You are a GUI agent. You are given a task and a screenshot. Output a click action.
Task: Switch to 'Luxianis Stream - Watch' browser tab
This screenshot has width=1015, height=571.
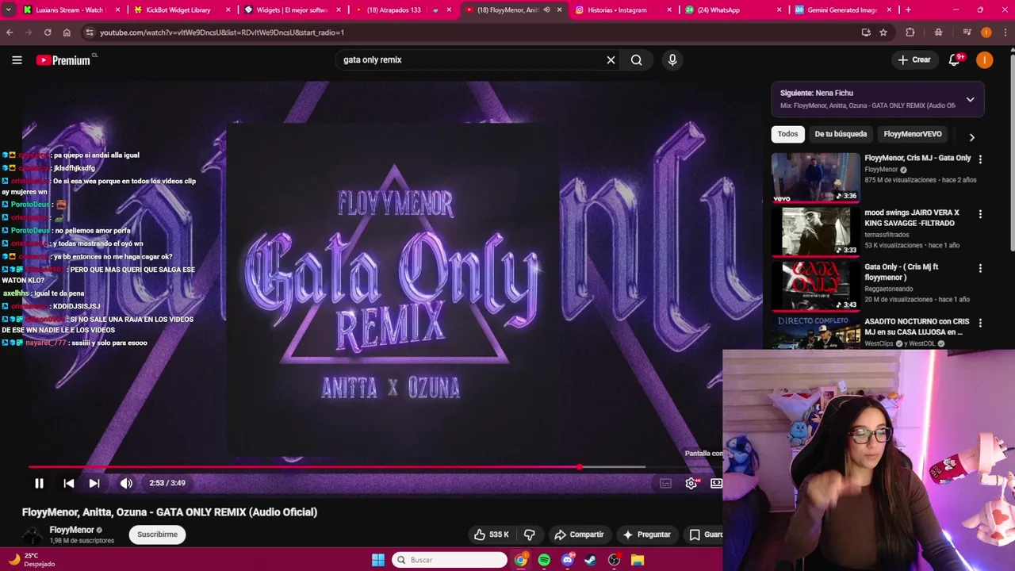[x=70, y=10]
